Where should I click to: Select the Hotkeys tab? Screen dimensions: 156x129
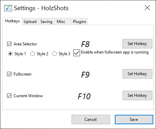pos(12,21)
